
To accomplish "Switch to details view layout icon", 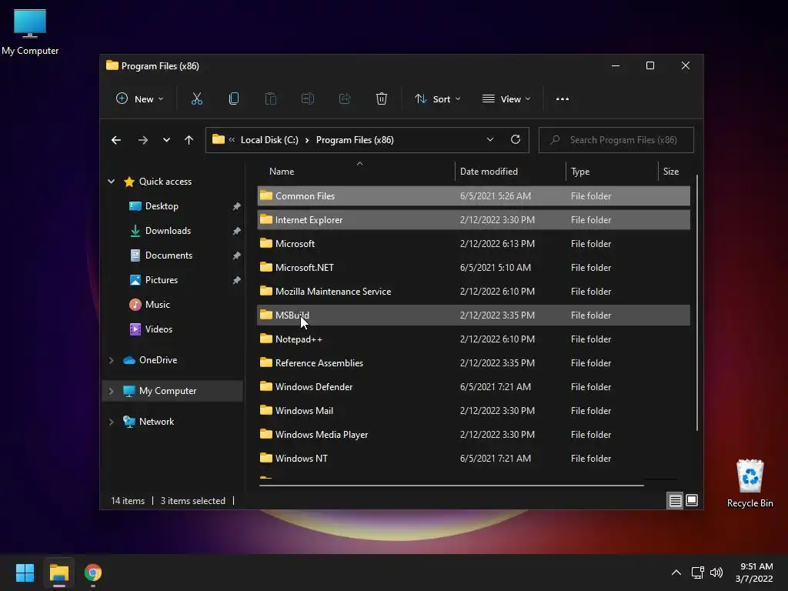I will pos(675,500).
